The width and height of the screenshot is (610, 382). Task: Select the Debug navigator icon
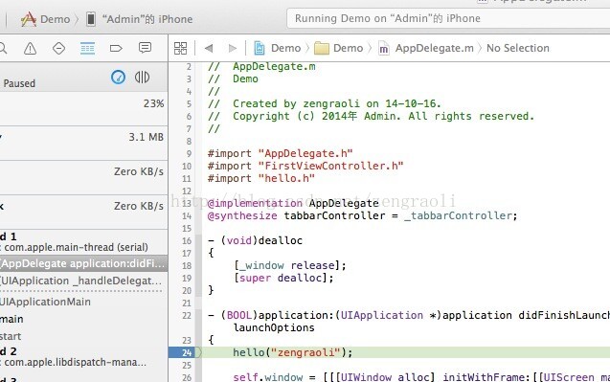click(87, 49)
